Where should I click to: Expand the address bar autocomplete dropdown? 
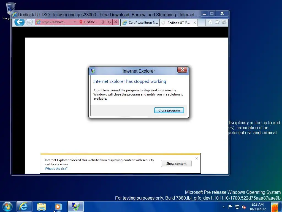(x=75, y=22)
